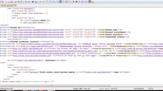Close the main_layout.php tab
This screenshot has width=163, height=91.
pos(15,6)
